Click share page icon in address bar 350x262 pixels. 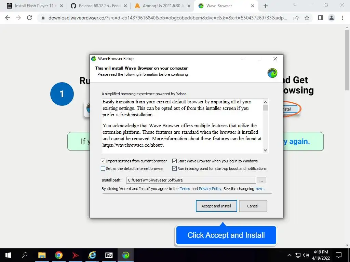click(296, 18)
